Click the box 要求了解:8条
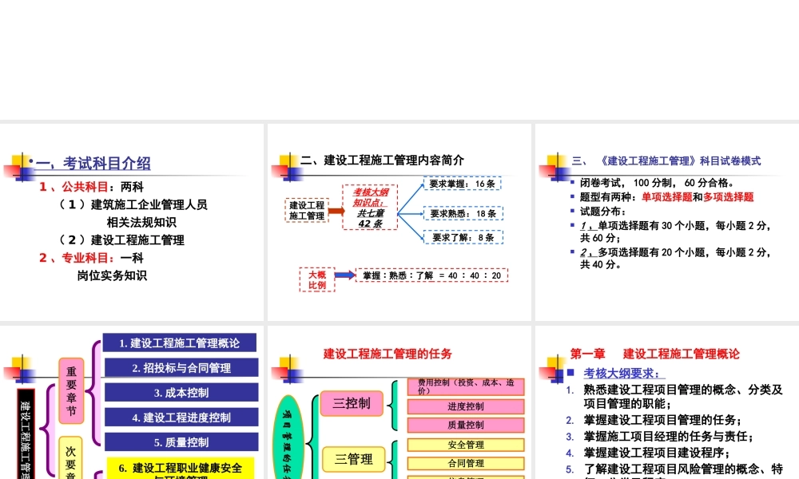Viewport: 799px width, 479px height. pyautogui.click(x=463, y=237)
